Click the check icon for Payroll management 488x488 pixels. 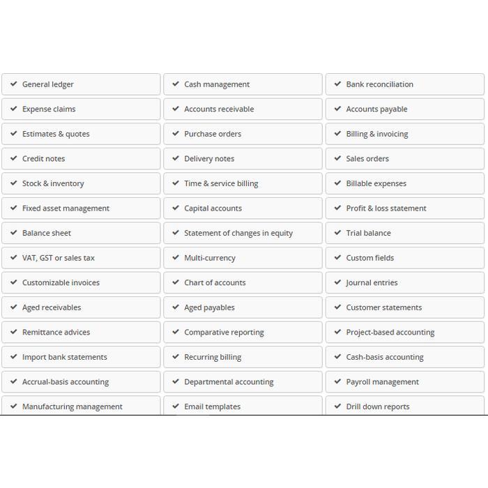tap(337, 381)
